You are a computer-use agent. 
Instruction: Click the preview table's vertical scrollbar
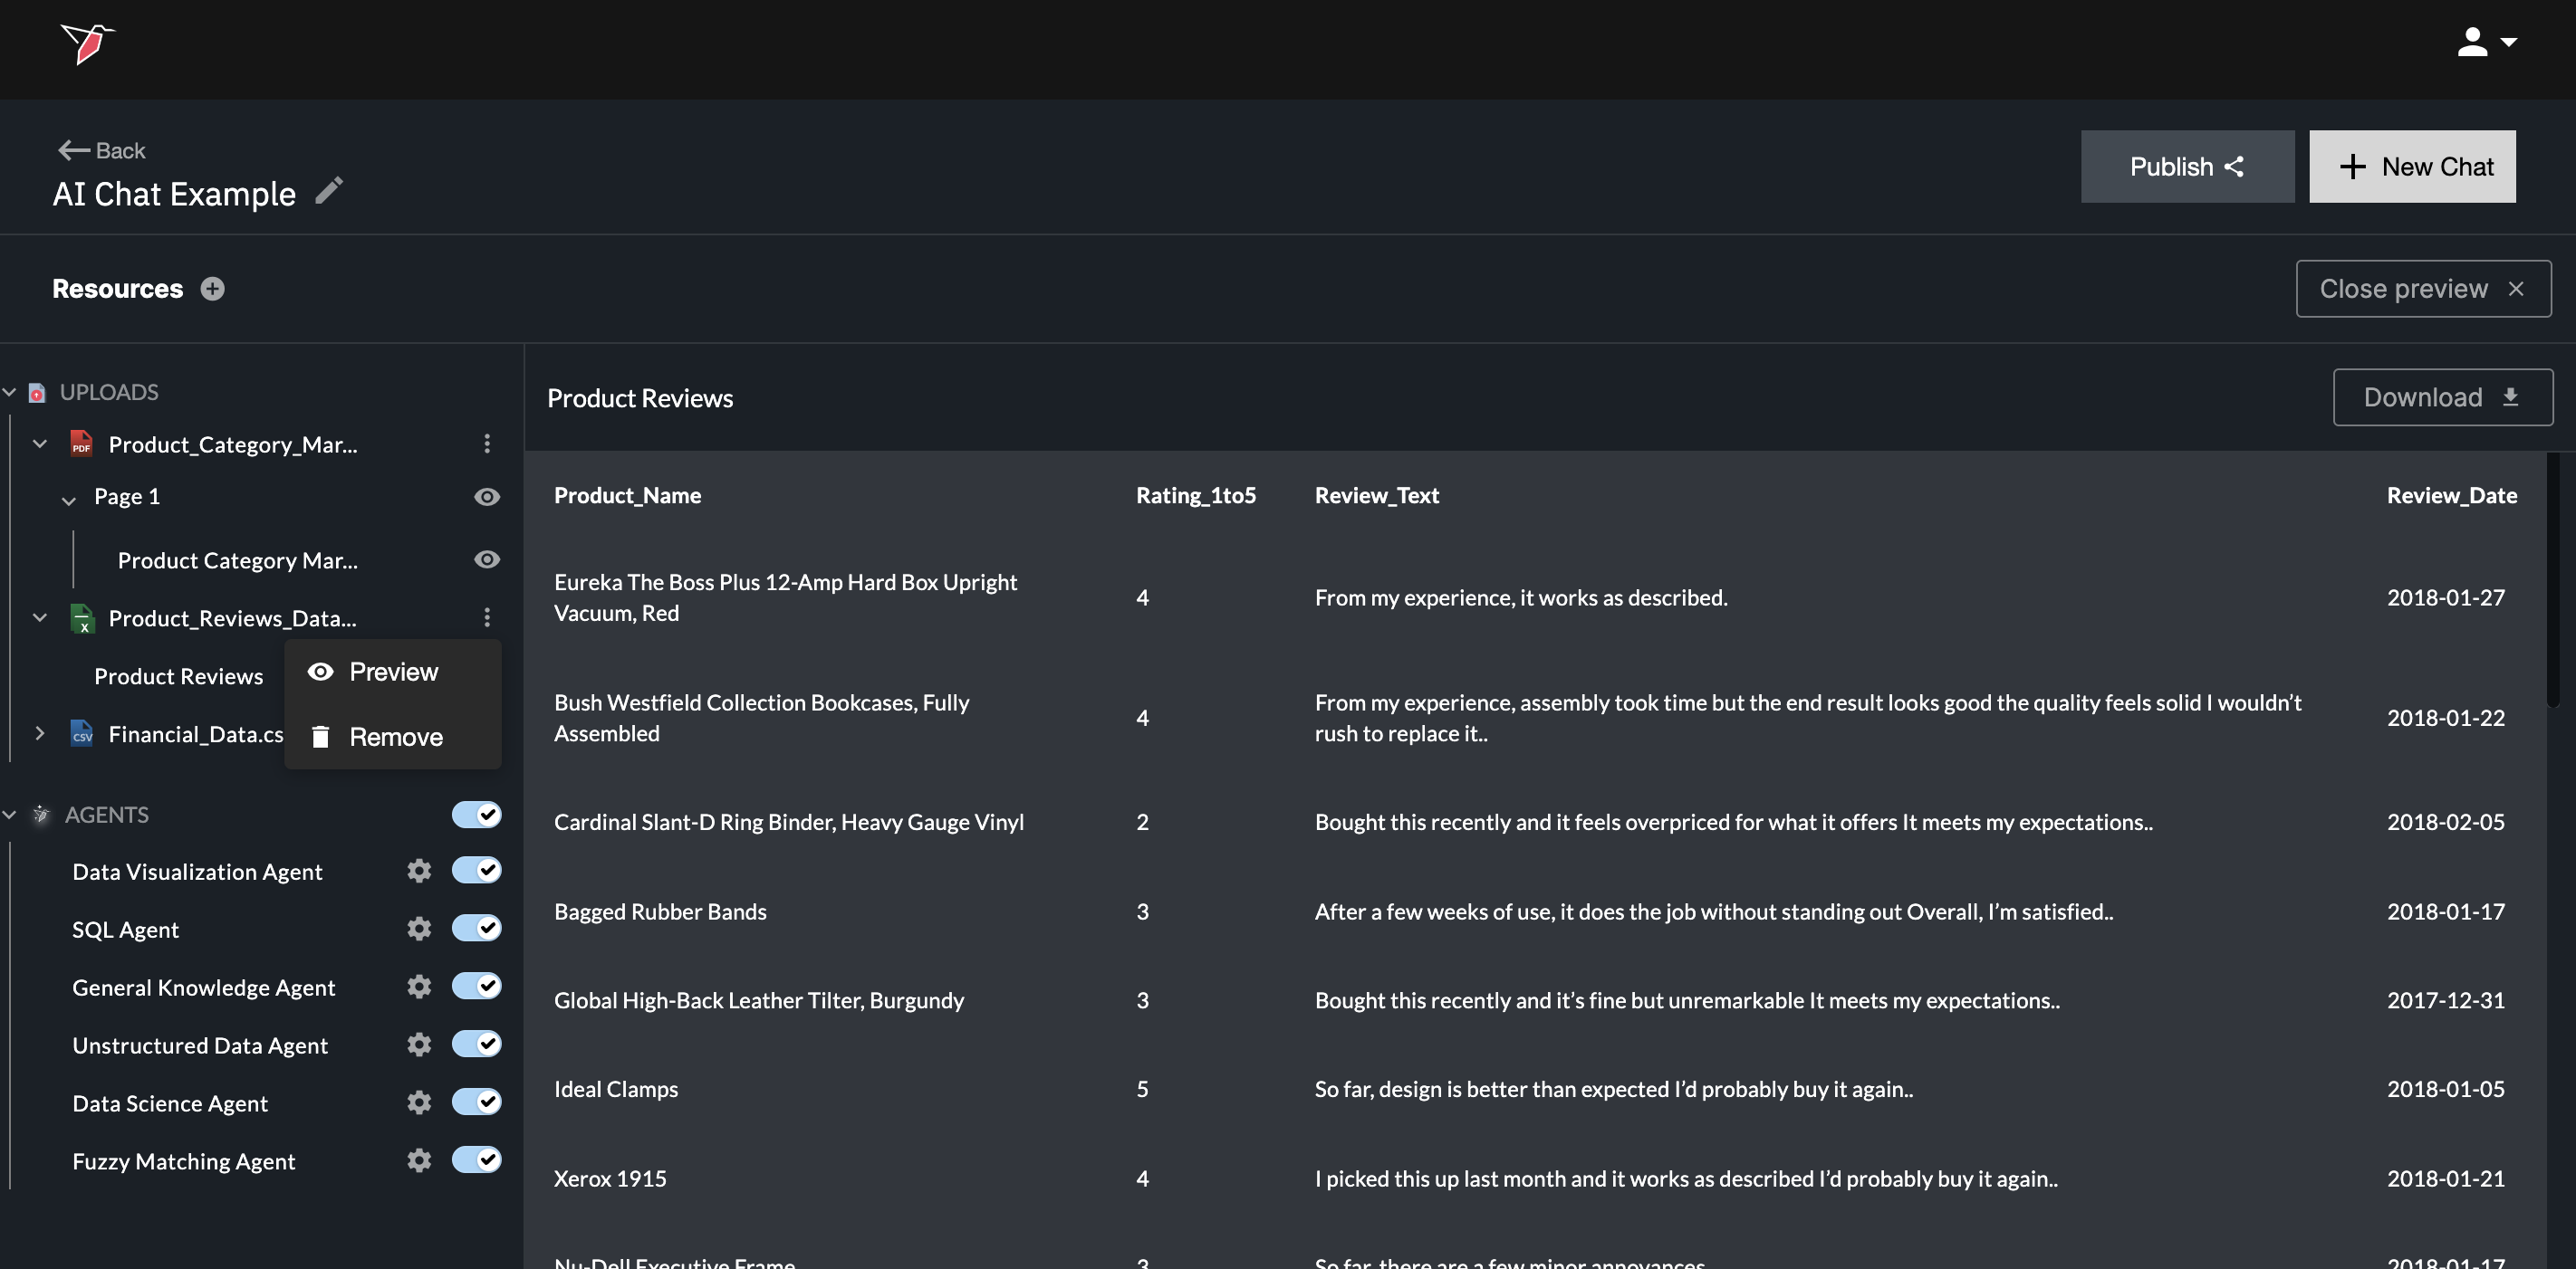pyautogui.click(x=2553, y=579)
